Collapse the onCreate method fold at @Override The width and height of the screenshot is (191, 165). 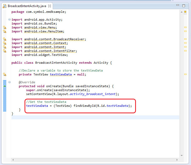[10, 82]
